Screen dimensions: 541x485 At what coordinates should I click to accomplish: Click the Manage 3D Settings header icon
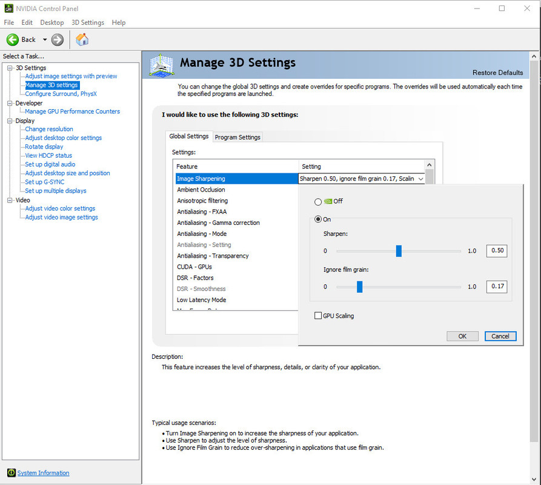(161, 65)
